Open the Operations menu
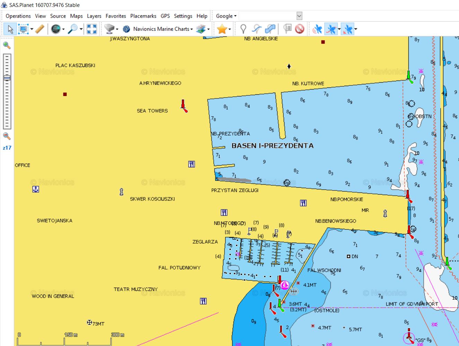 pos(18,16)
